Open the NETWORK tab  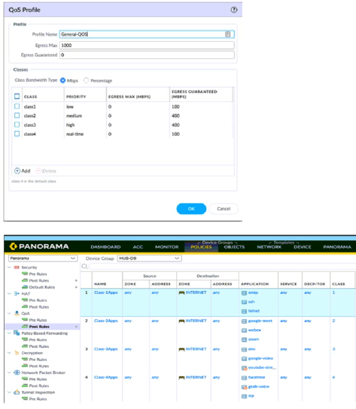(x=269, y=247)
